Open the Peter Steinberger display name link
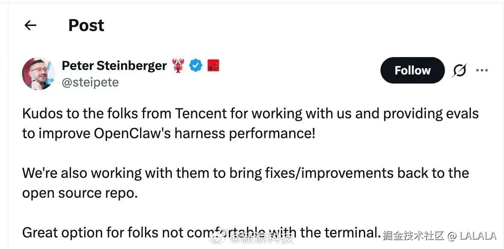Image resolution: width=504 pixels, height=249 pixels. click(114, 65)
